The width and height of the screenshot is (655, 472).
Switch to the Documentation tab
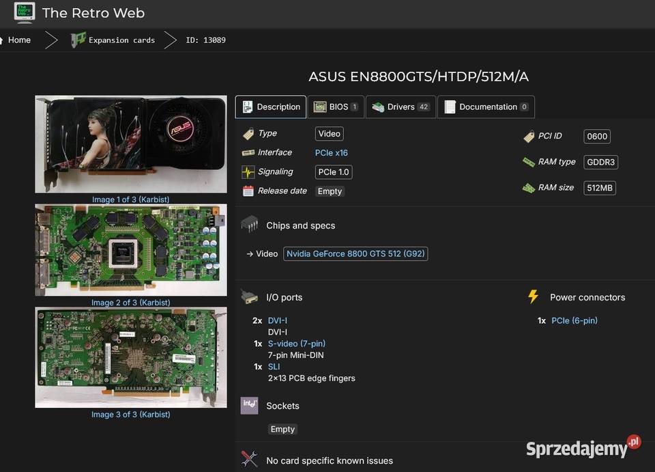click(x=486, y=107)
